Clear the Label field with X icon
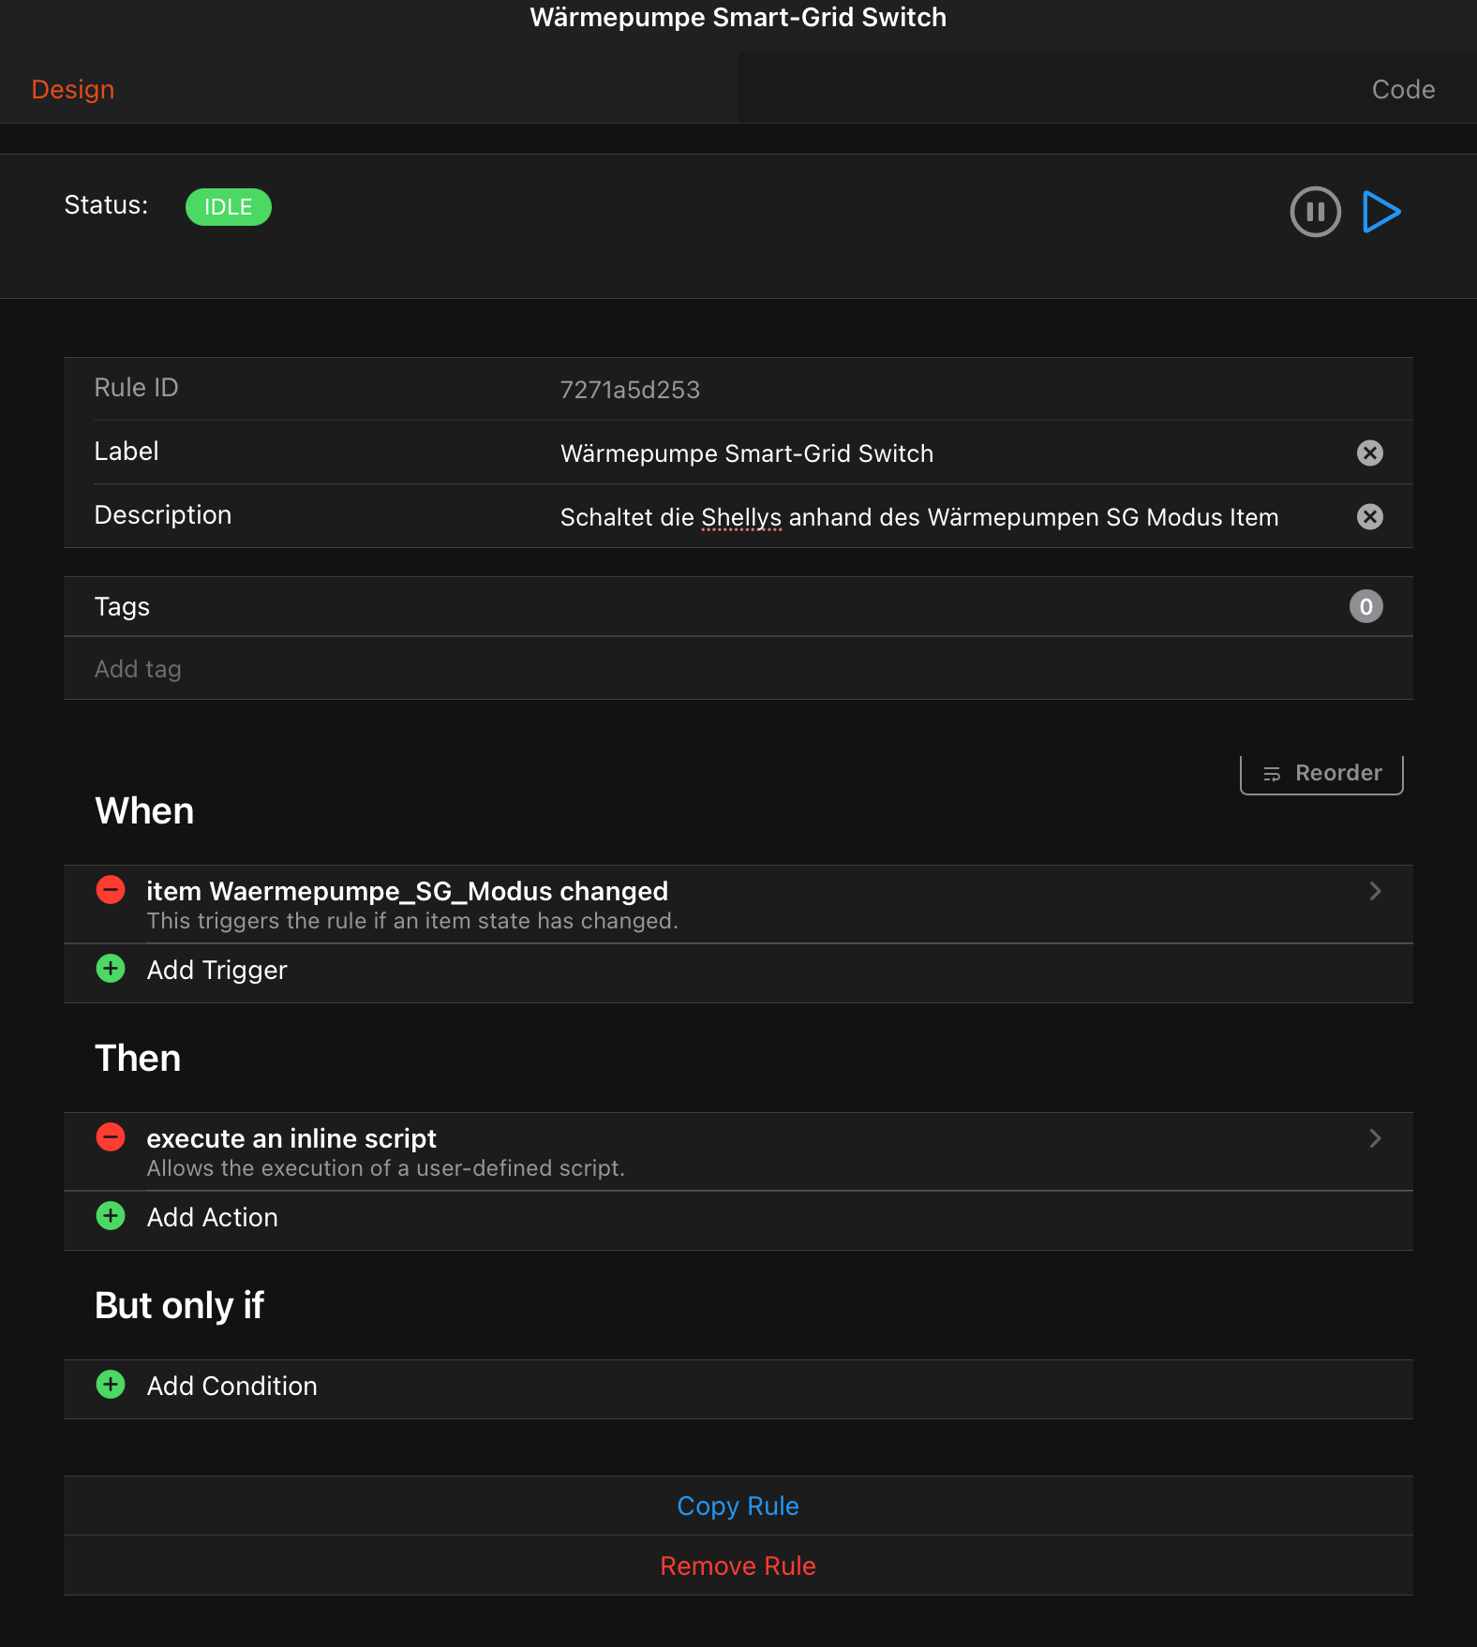1477x1647 pixels. click(x=1369, y=453)
